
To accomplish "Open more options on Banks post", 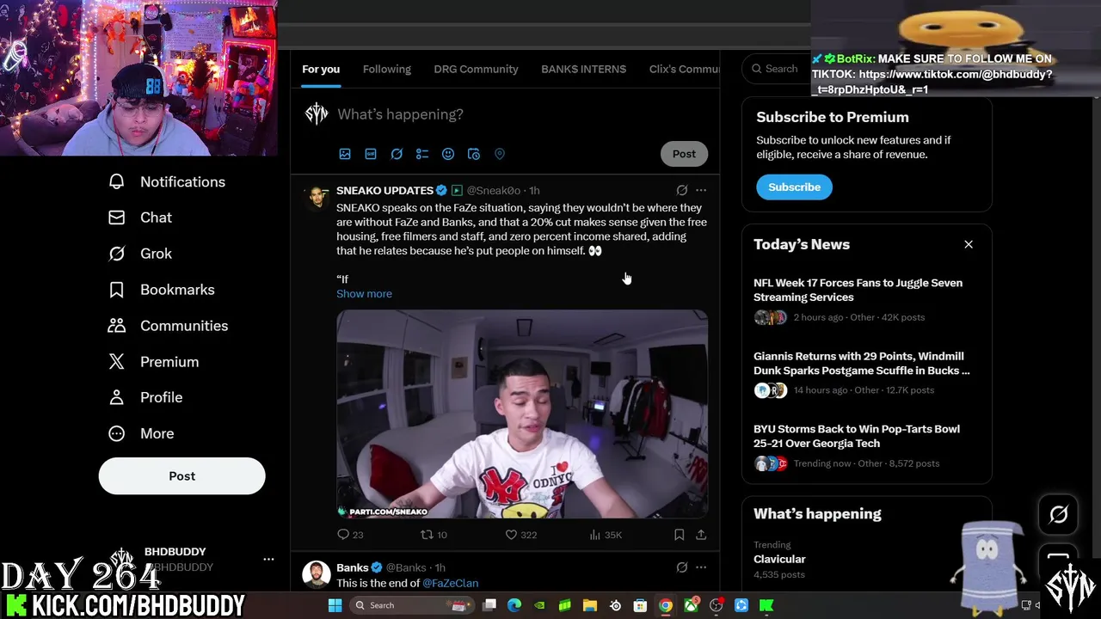I will (701, 567).
